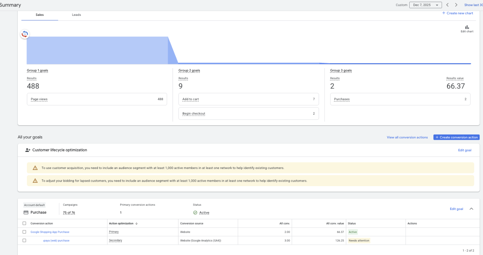
Task: Click the first warning triangle icon
Action: (x=35, y=168)
